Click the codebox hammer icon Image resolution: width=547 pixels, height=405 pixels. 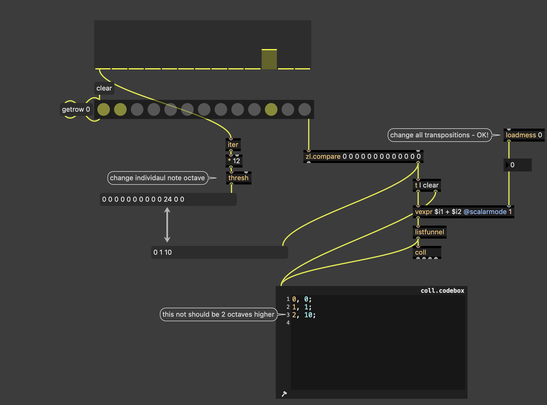click(x=284, y=394)
